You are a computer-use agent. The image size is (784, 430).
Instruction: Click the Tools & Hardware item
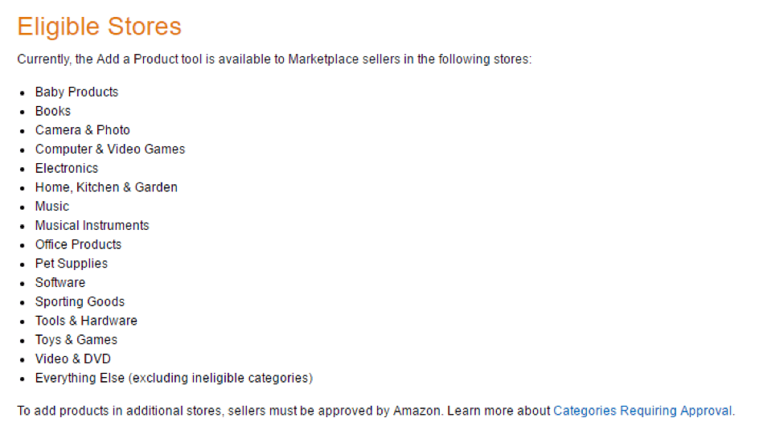click(x=86, y=321)
